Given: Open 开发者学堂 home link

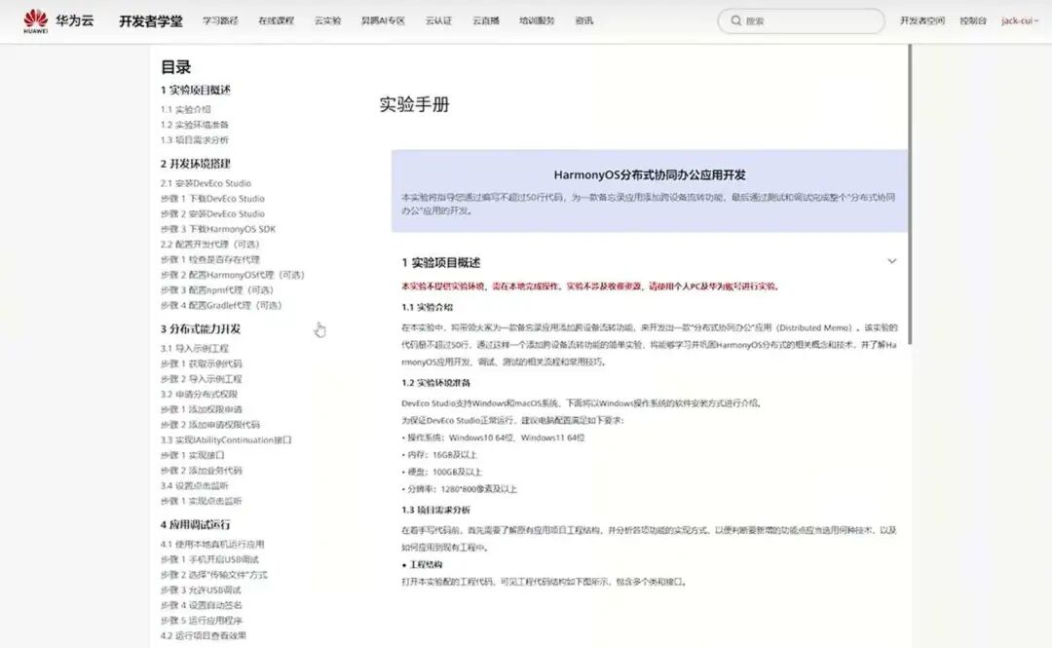Looking at the screenshot, I should (x=151, y=21).
